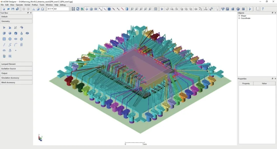Expand the Shape tree node
The height and width of the screenshot is (149, 277).
239,16
